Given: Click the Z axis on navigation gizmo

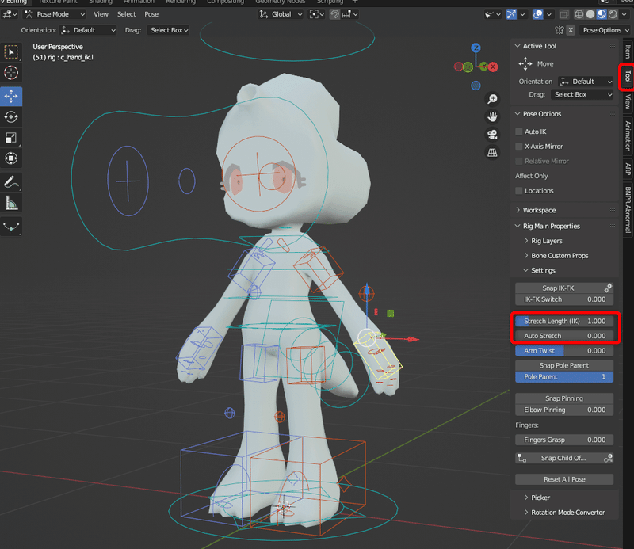Looking at the screenshot, I should click(x=476, y=48).
